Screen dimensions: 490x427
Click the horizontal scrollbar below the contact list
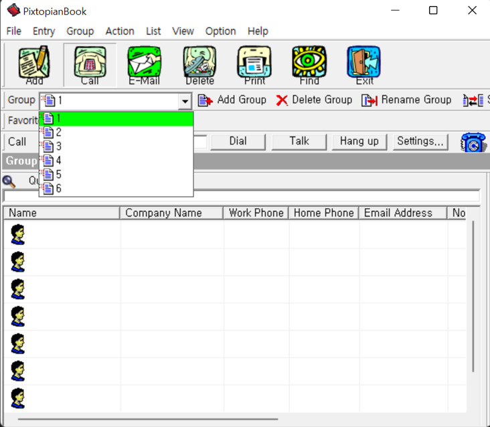pyautogui.click(x=148, y=419)
